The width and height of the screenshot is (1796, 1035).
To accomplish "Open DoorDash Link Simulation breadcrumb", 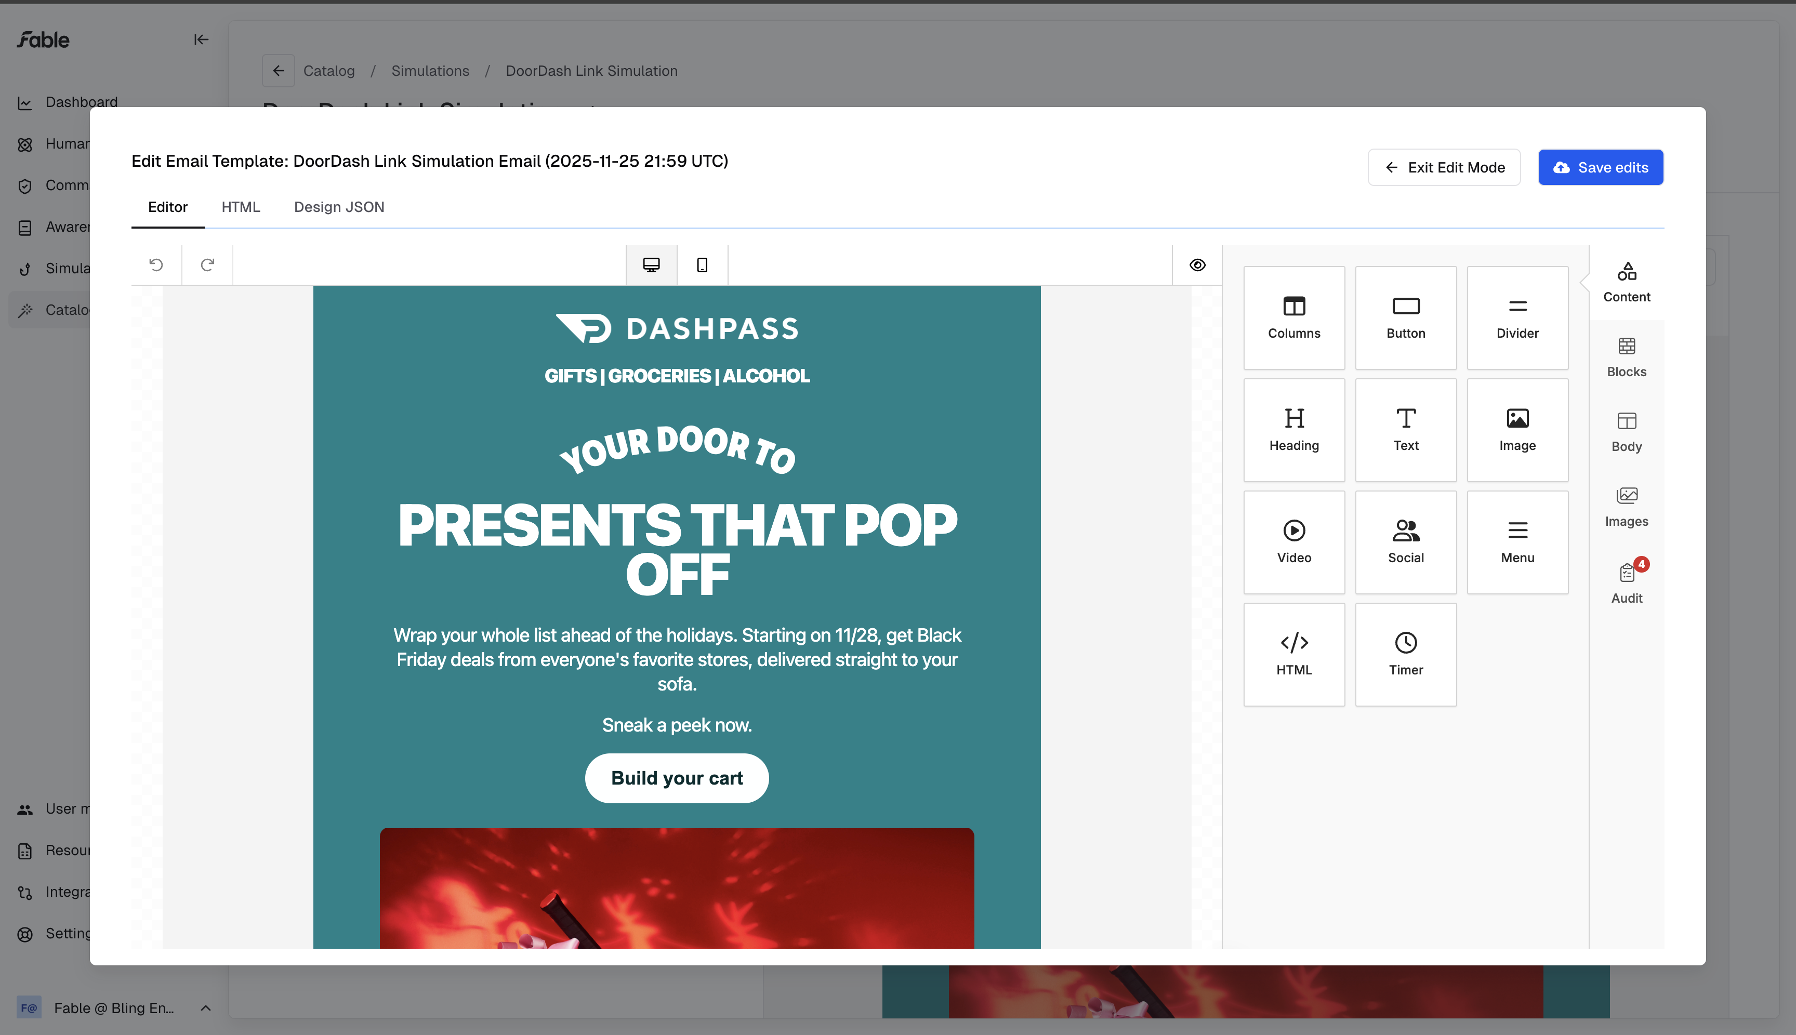I will coord(591,71).
